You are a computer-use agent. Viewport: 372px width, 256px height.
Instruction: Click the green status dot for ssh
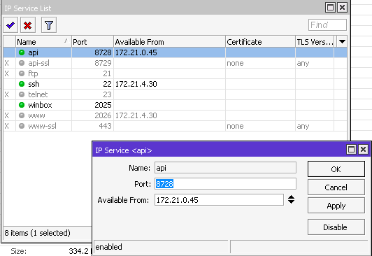tap(22, 84)
